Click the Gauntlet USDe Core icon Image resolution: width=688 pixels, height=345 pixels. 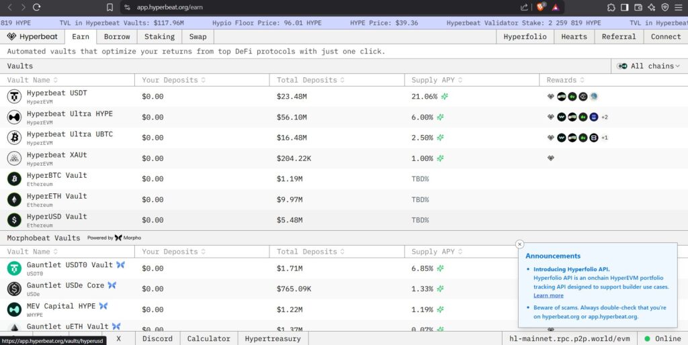[x=14, y=289]
